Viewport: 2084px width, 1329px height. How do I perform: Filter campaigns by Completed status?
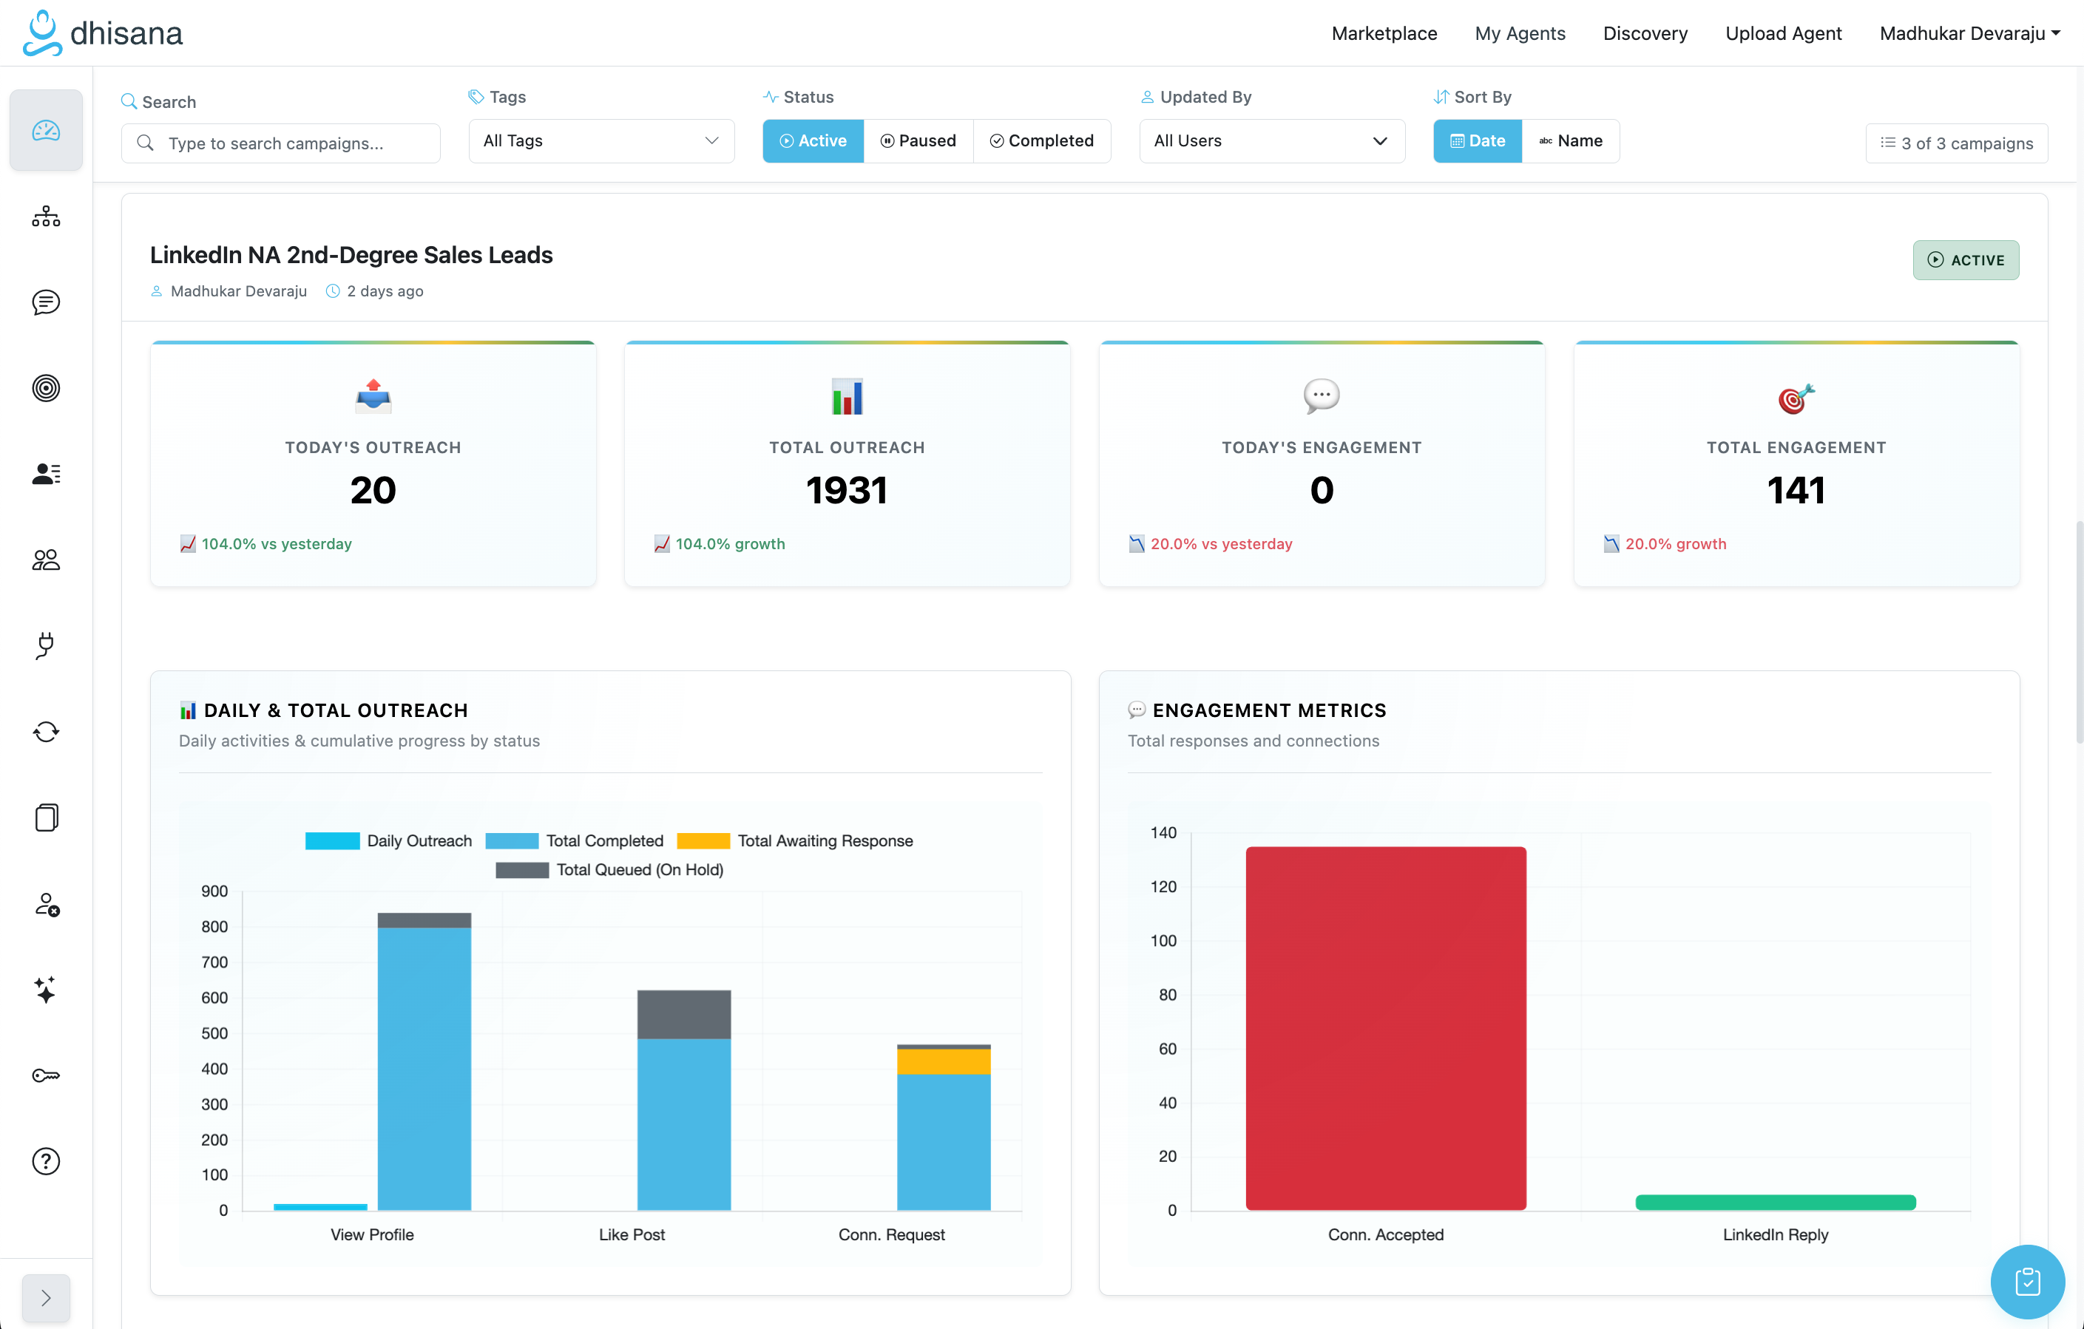pos(1042,141)
